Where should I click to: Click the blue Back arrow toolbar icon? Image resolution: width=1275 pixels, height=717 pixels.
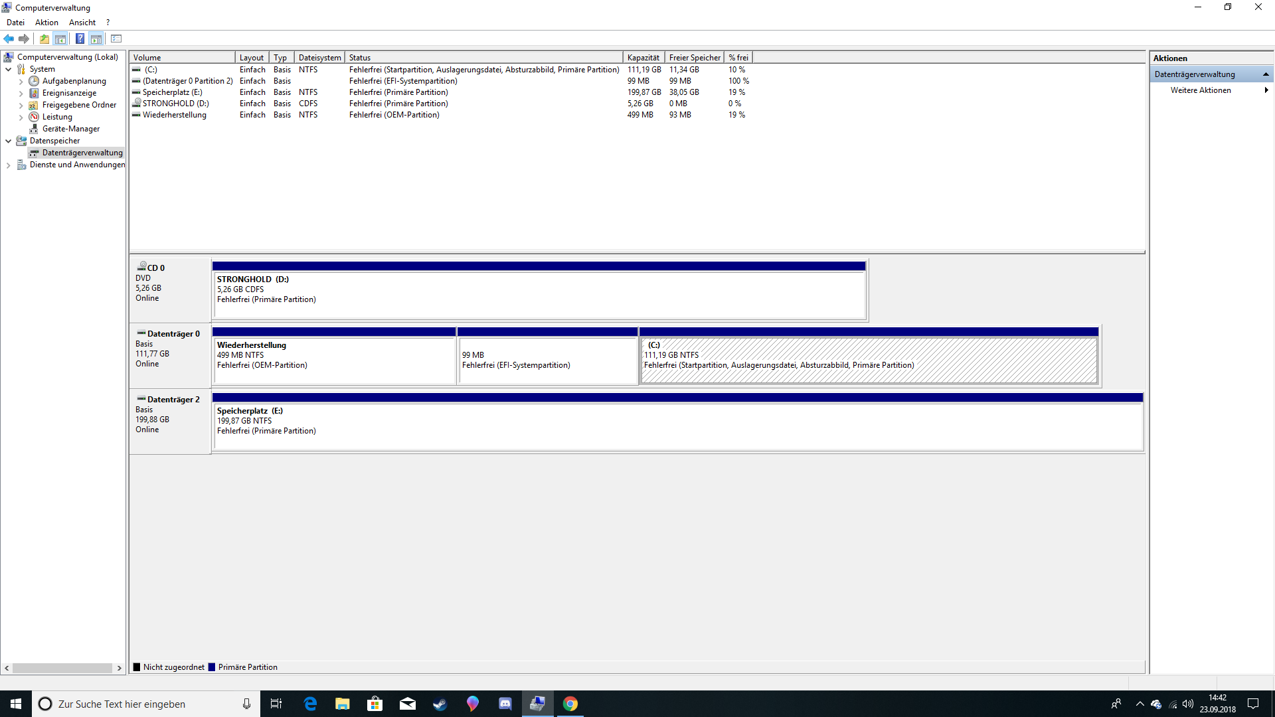click(9, 39)
